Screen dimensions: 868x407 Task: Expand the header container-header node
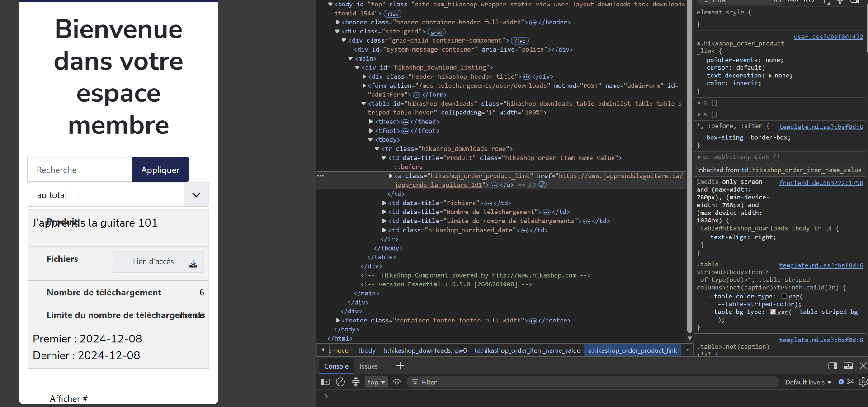tap(338, 22)
